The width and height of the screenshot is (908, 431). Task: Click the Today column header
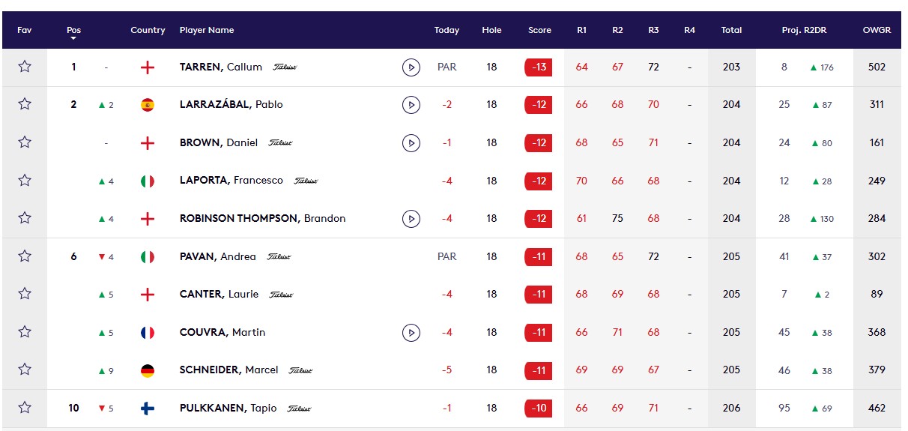pos(447,31)
